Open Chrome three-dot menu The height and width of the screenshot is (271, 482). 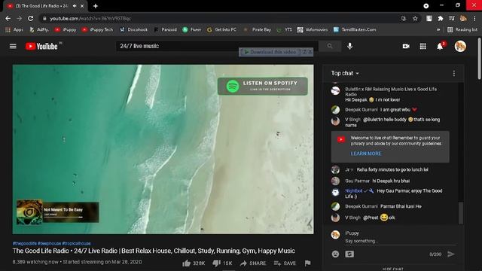pyautogui.click(x=474, y=18)
